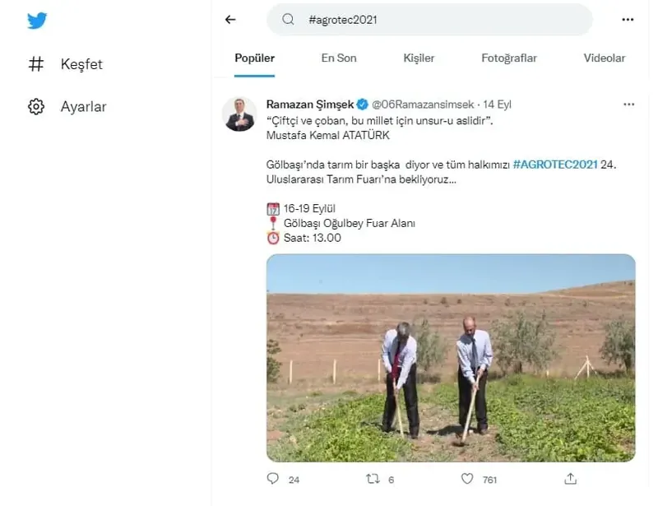Retweet the AGROTEC2021 tweet
The height and width of the screenshot is (506, 658).
tap(372, 478)
